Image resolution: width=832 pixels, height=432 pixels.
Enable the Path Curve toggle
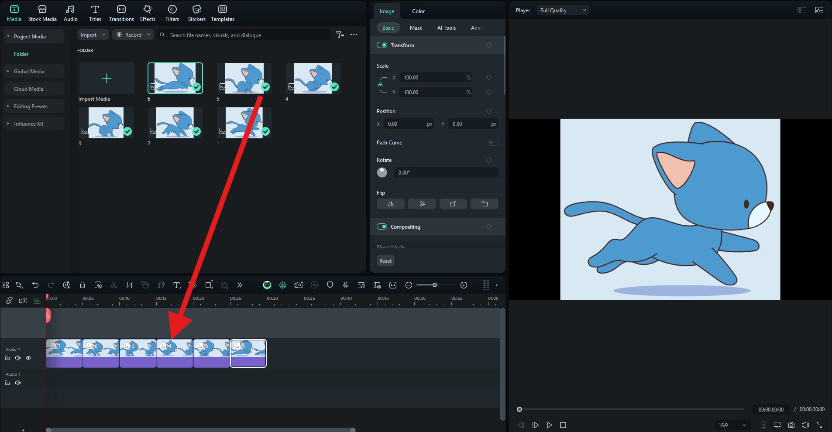tap(493, 143)
